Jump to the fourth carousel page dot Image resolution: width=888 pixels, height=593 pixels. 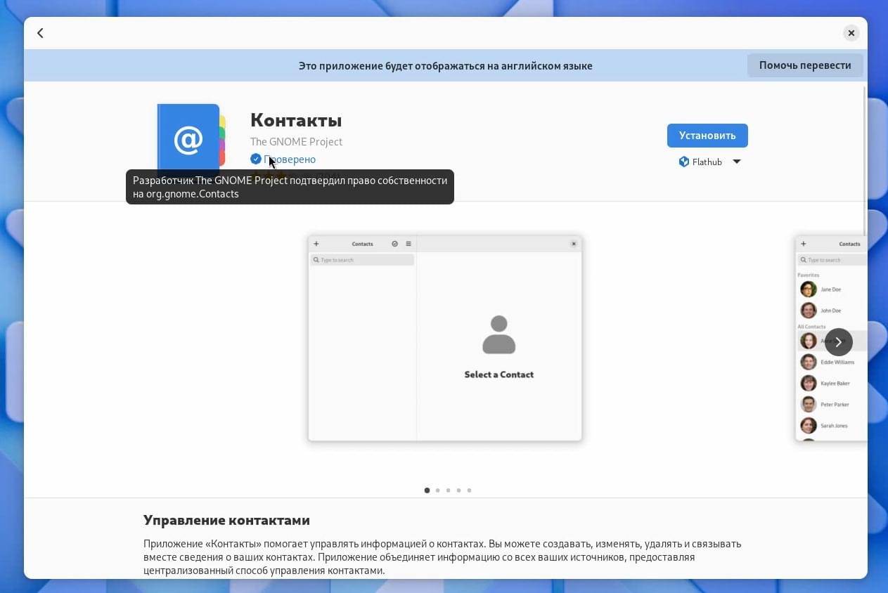[458, 490]
